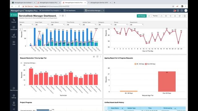Toggle the '46 - 60 Days' legend swatch
The height and width of the screenshot is (111, 198).
(x=136, y=64)
